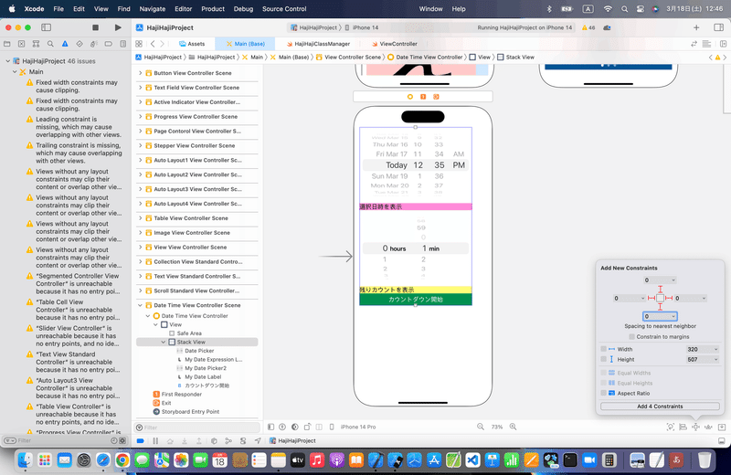The width and height of the screenshot is (731, 475).
Task: Open the Find navigator magnifier
Action: pyautogui.click(x=50, y=44)
